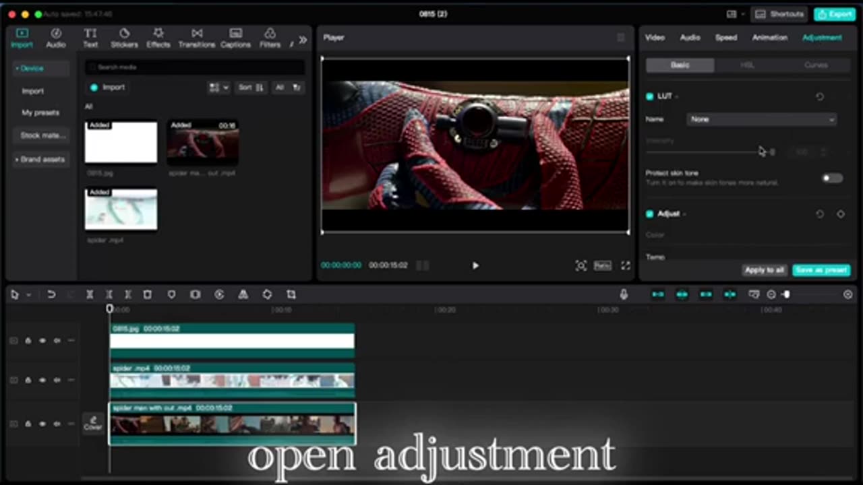Image resolution: width=863 pixels, height=485 pixels.
Task: Open the Text tools tab
Action: click(90, 38)
